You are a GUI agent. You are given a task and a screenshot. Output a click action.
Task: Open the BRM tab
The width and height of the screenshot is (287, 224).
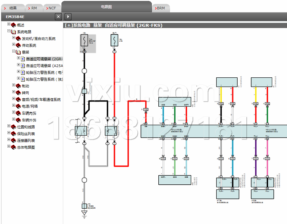[161, 8]
